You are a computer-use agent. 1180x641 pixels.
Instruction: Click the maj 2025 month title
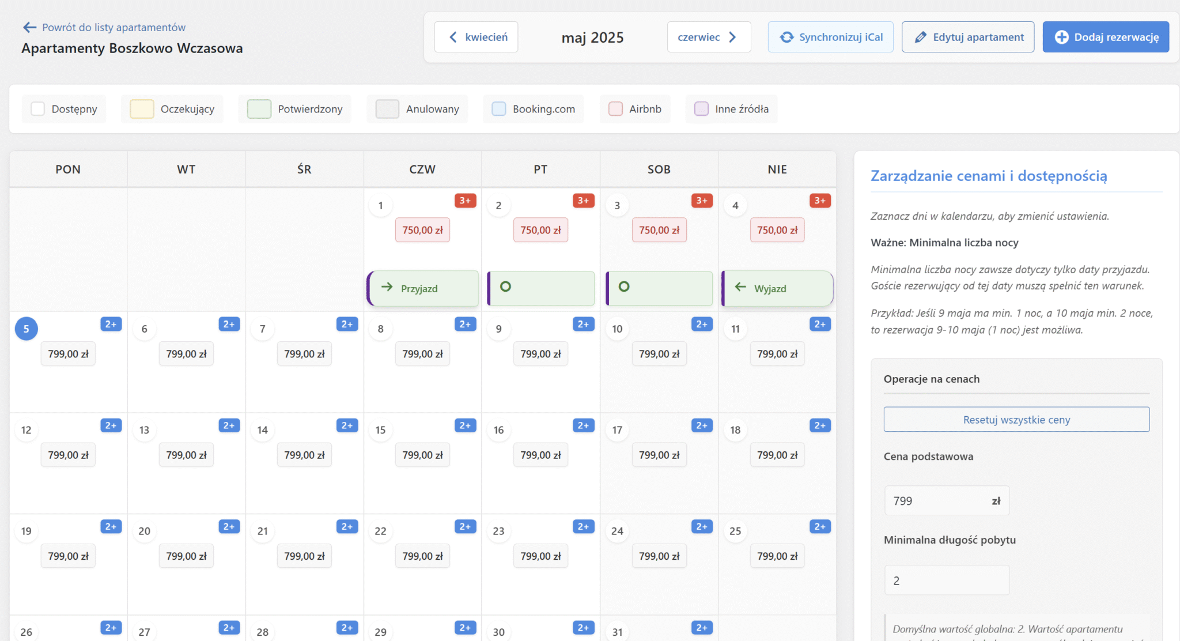[x=592, y=37]
